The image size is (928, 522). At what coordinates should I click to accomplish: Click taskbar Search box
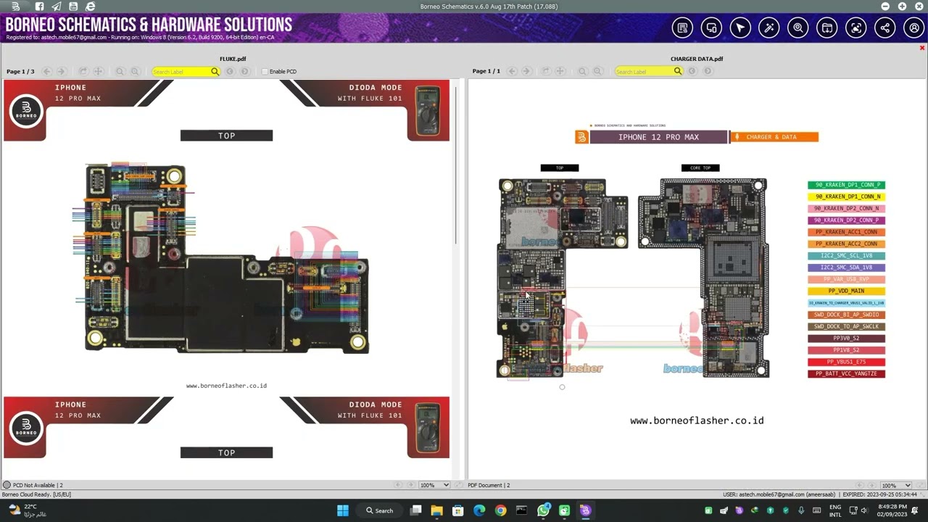coord(380,510)
